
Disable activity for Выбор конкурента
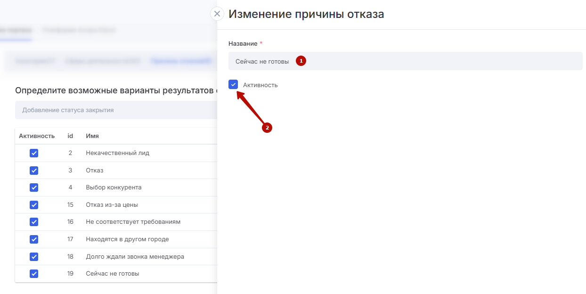tap(34, 188)
